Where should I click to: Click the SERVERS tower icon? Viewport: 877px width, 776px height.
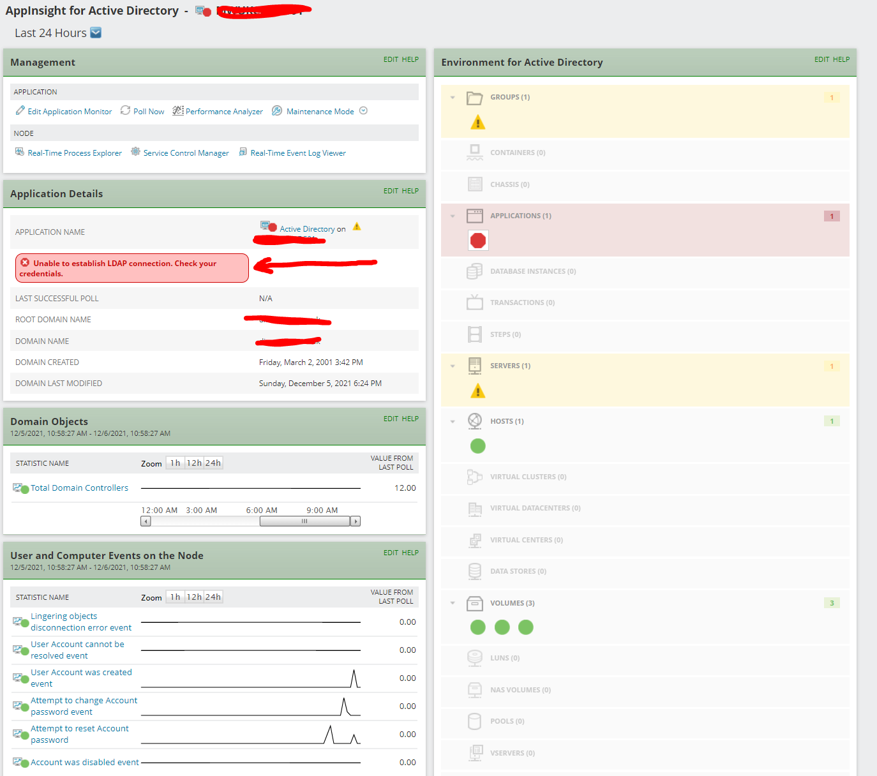point(475,366)
